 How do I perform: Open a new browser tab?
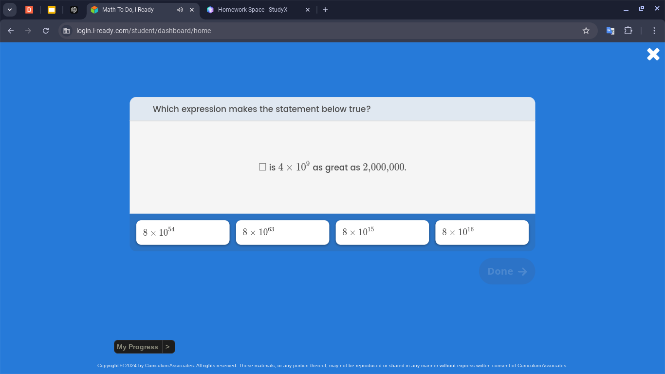tap(325, 10)
